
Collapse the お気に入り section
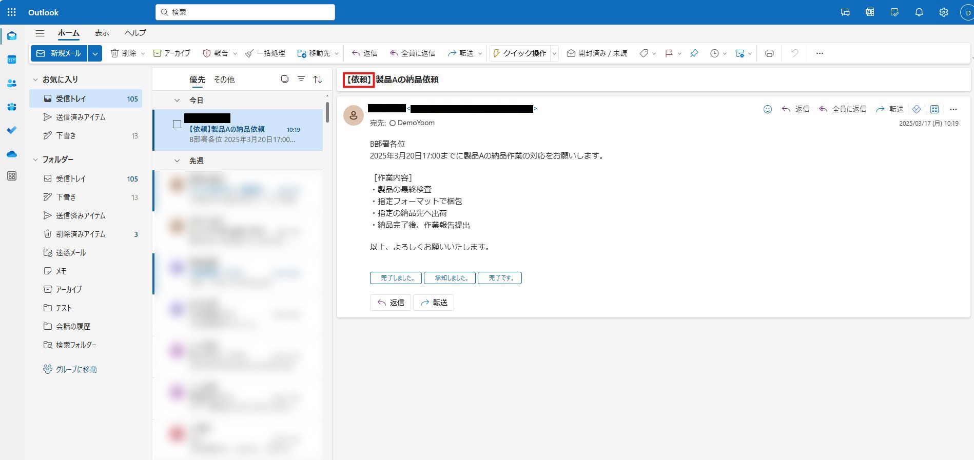[x=35, y=79]
